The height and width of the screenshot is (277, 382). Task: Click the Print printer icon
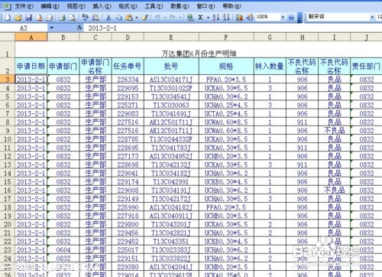point(50,18)
